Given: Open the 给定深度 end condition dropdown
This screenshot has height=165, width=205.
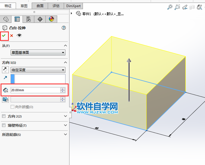Looking at the screenshot, I should pyautogui.click(x=38, y=70).
